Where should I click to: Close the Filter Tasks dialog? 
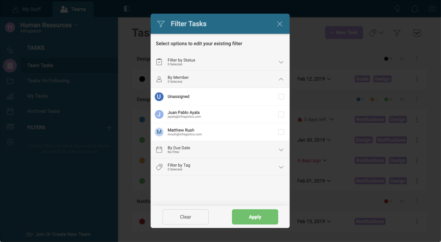point(279,24)
